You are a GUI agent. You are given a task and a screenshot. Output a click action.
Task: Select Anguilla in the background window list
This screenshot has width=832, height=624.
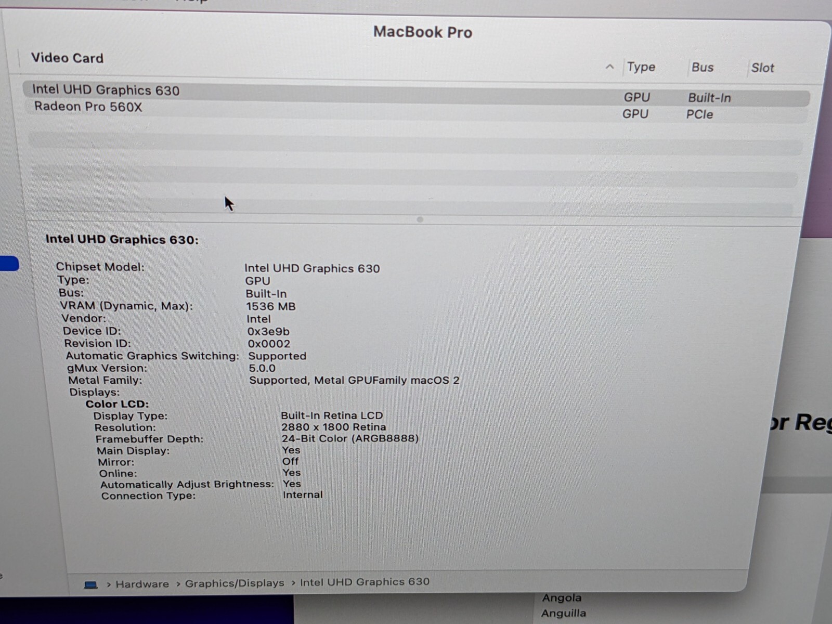(x=563, y=614)
